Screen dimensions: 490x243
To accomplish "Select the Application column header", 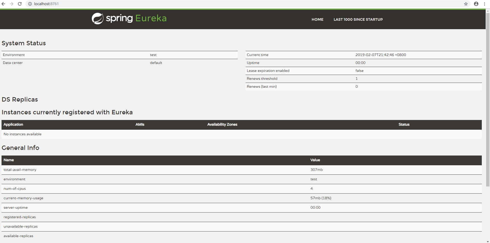I will 13,125.
